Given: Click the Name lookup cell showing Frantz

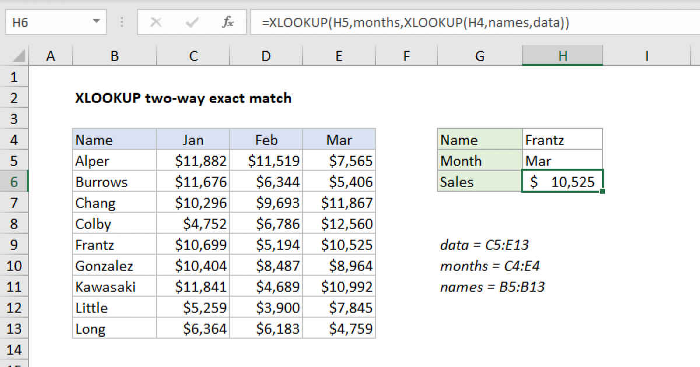Looking at the screenshot, I should pyautogui.click(x=562, y=139).
